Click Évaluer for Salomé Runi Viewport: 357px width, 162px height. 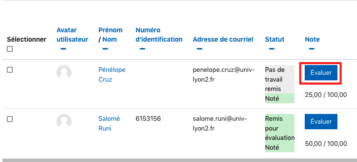[x=321, y=122]
